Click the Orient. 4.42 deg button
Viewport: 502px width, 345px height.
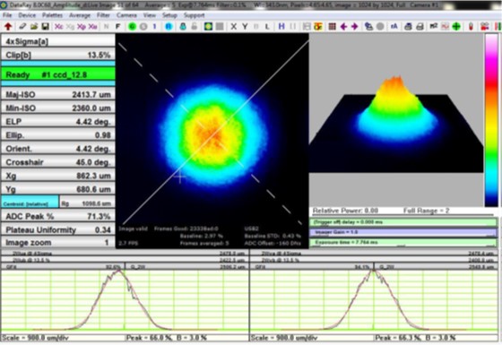tap(58, 149)
